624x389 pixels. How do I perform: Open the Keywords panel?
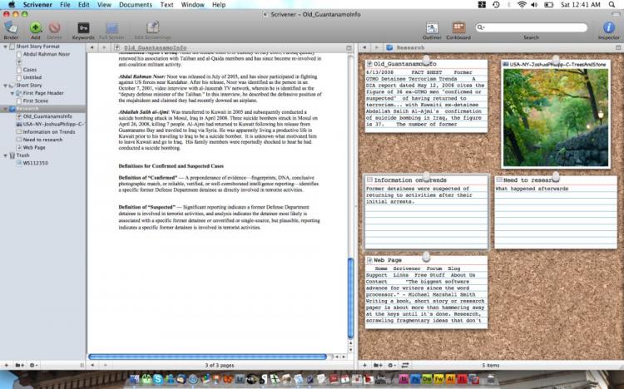click(x=83, y=28)
